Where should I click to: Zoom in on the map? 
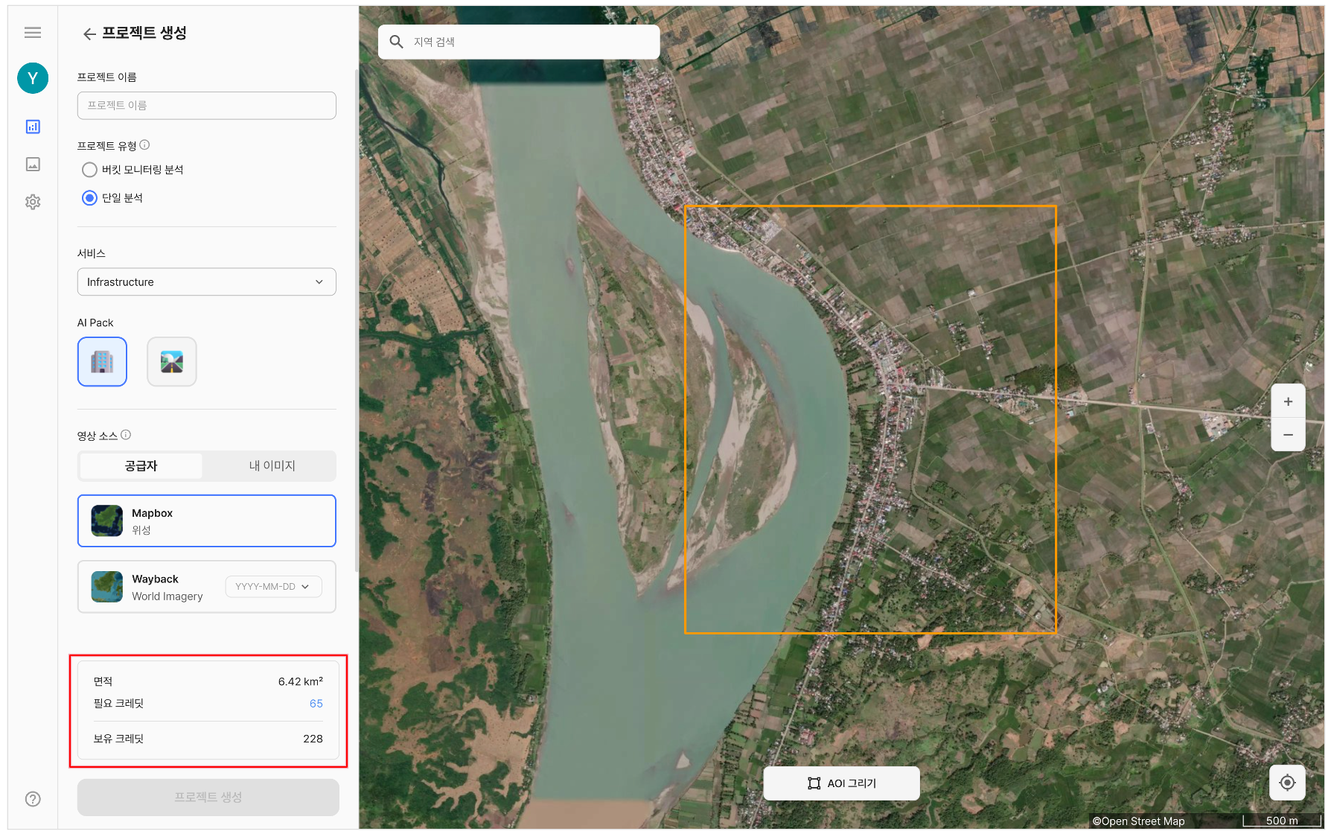pos(1288,401)
